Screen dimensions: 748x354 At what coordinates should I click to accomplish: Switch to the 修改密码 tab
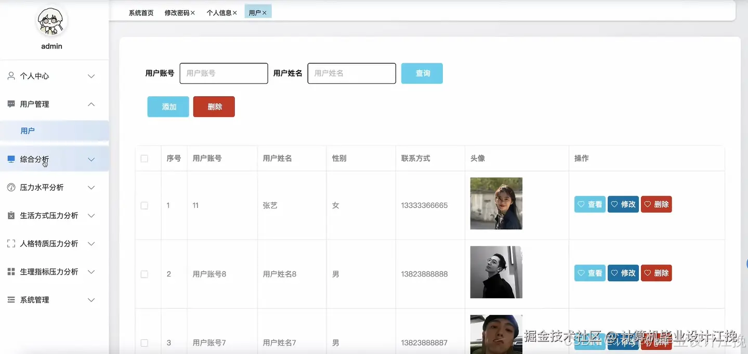(x=177, y=13)
